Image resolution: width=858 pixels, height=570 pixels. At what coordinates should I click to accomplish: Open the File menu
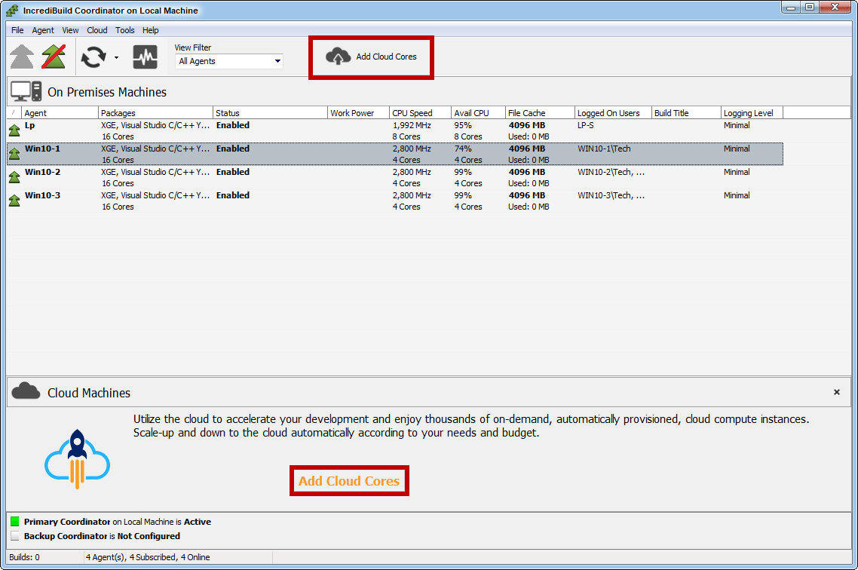[17, 30]
